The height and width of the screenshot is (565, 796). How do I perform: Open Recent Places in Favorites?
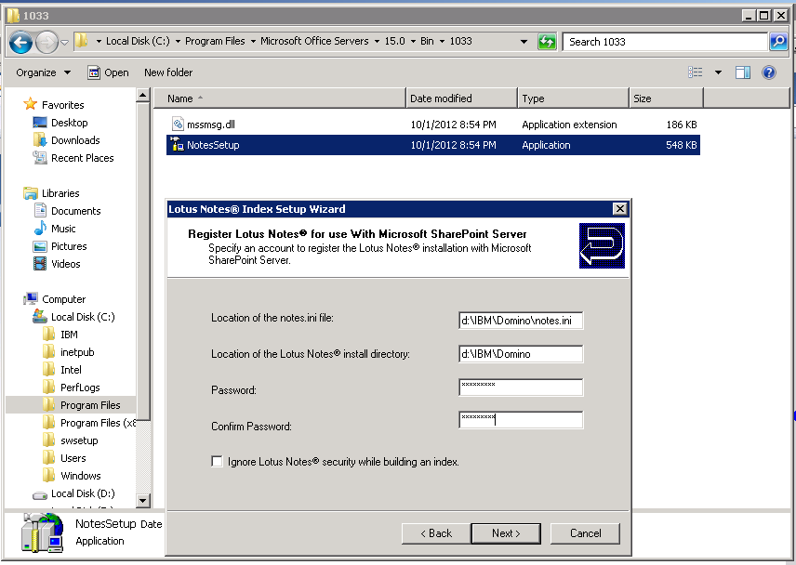coord(82,158)
